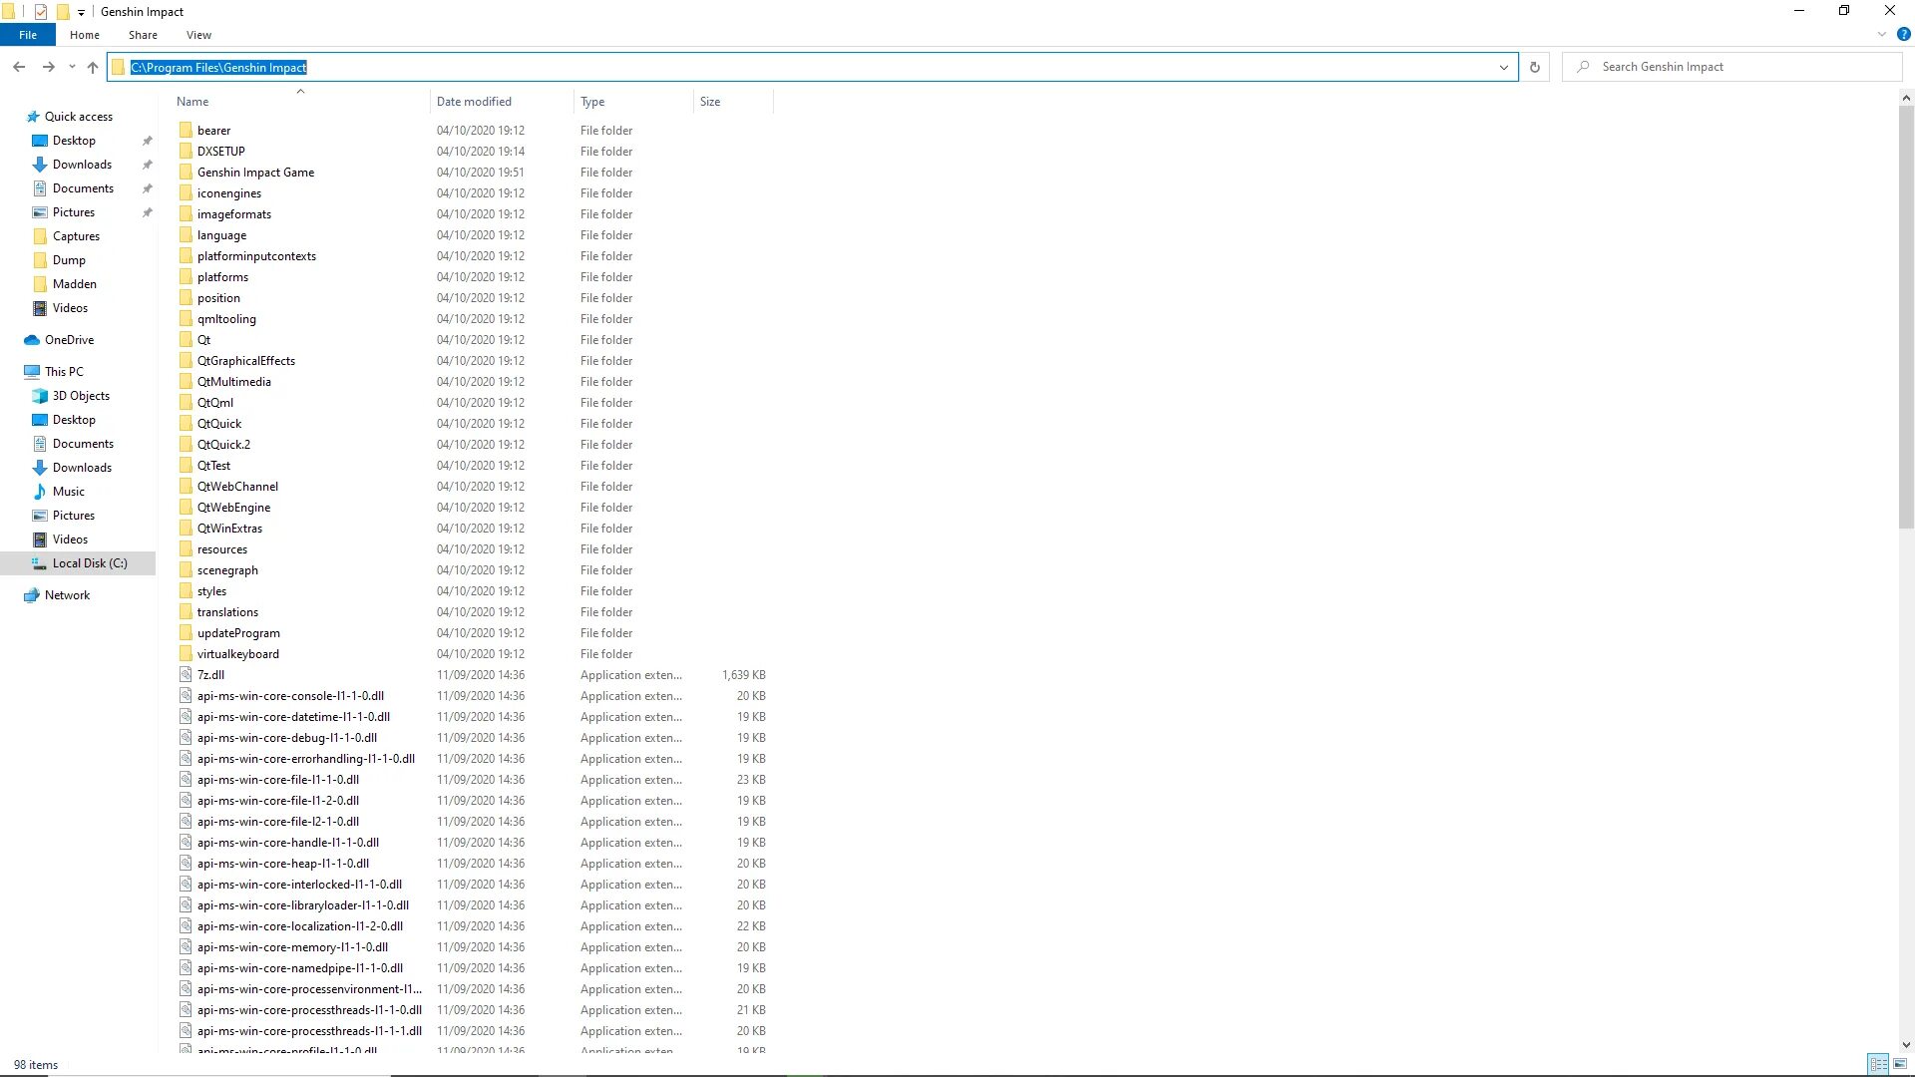Sort files by Date modified column
The image size is (1915, 1077).
click(474, 102)
